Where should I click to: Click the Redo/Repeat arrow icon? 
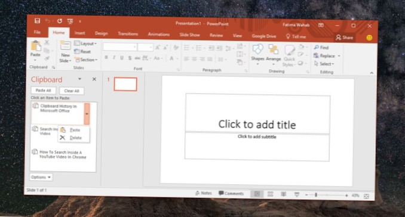60,21
